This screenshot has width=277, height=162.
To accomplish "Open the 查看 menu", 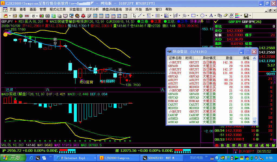I will coord(23,9).
